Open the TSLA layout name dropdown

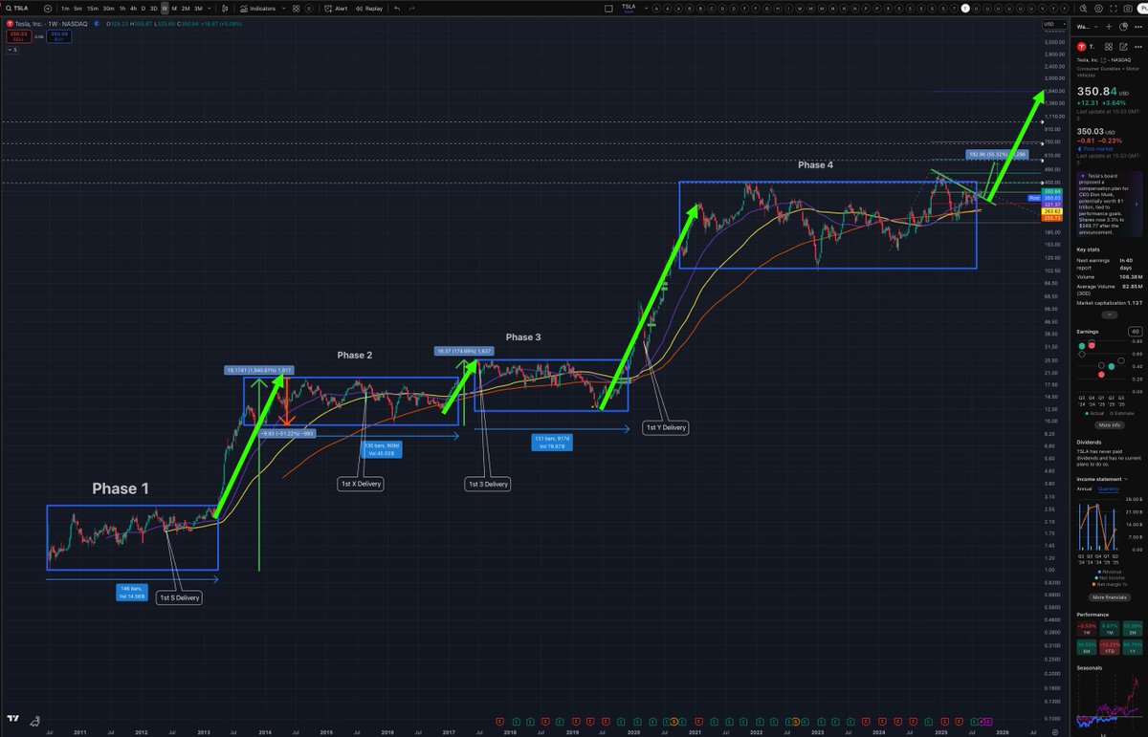(x=647, y=9)
